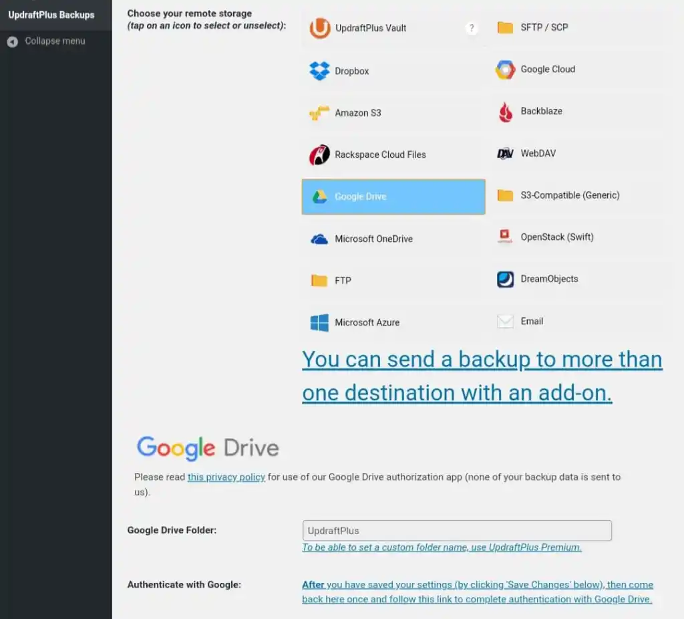Select the UpdraftPlus Vault storage icon

pyautogui.click(x=320, y=28)
